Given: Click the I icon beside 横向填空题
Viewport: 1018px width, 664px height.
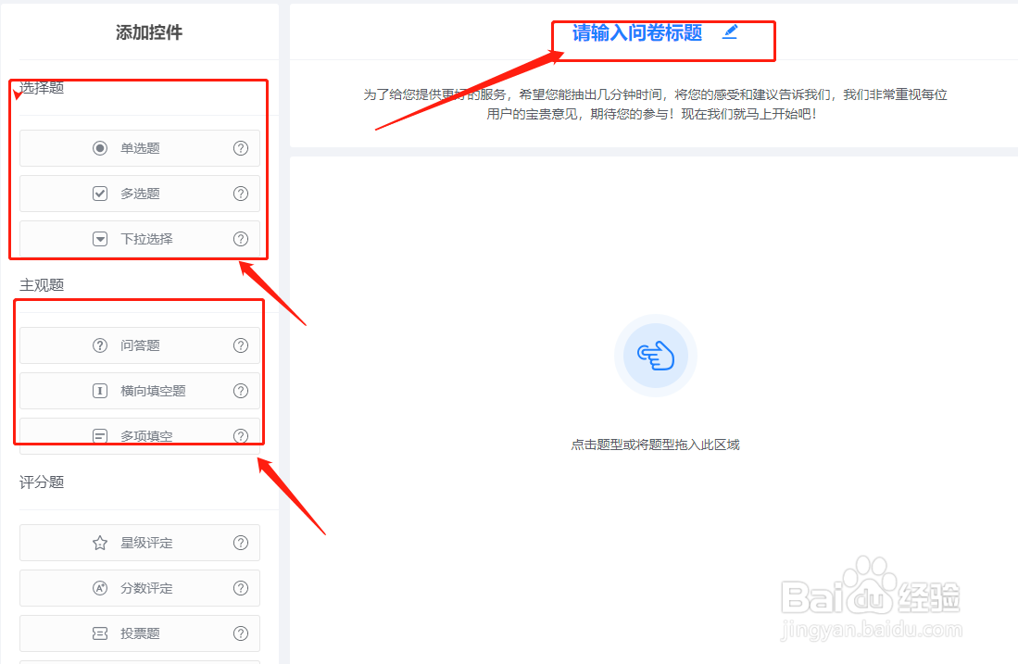Looking at the screenshot, I should pos(100,390).
